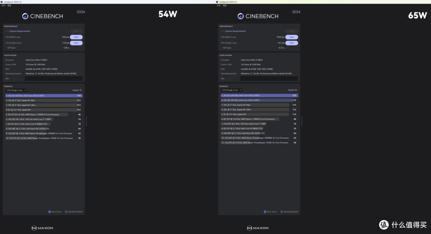Select '10. 32C/64T Threadripper 2990WX' ranking row
The height and width of the screenshot is (234, 431).
pos(259,138)
